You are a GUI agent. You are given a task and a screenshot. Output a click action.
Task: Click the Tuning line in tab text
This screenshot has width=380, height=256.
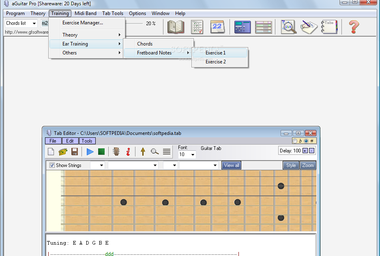[x=78, y=243]
